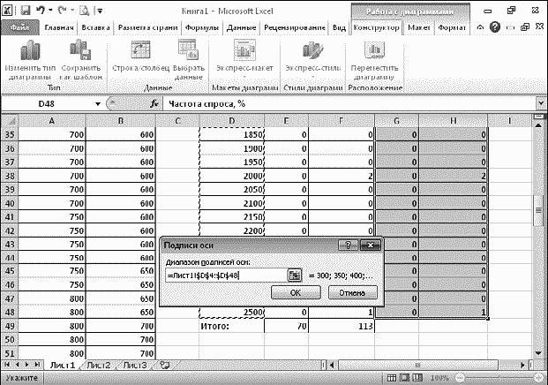Click the 100% zoom level

[x=439, y=378]
